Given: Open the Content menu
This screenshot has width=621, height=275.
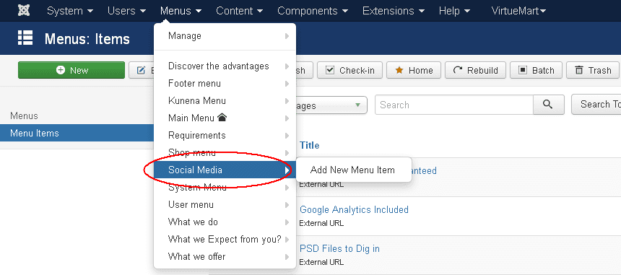Looking at the screenshot, I should pos(240,11).
